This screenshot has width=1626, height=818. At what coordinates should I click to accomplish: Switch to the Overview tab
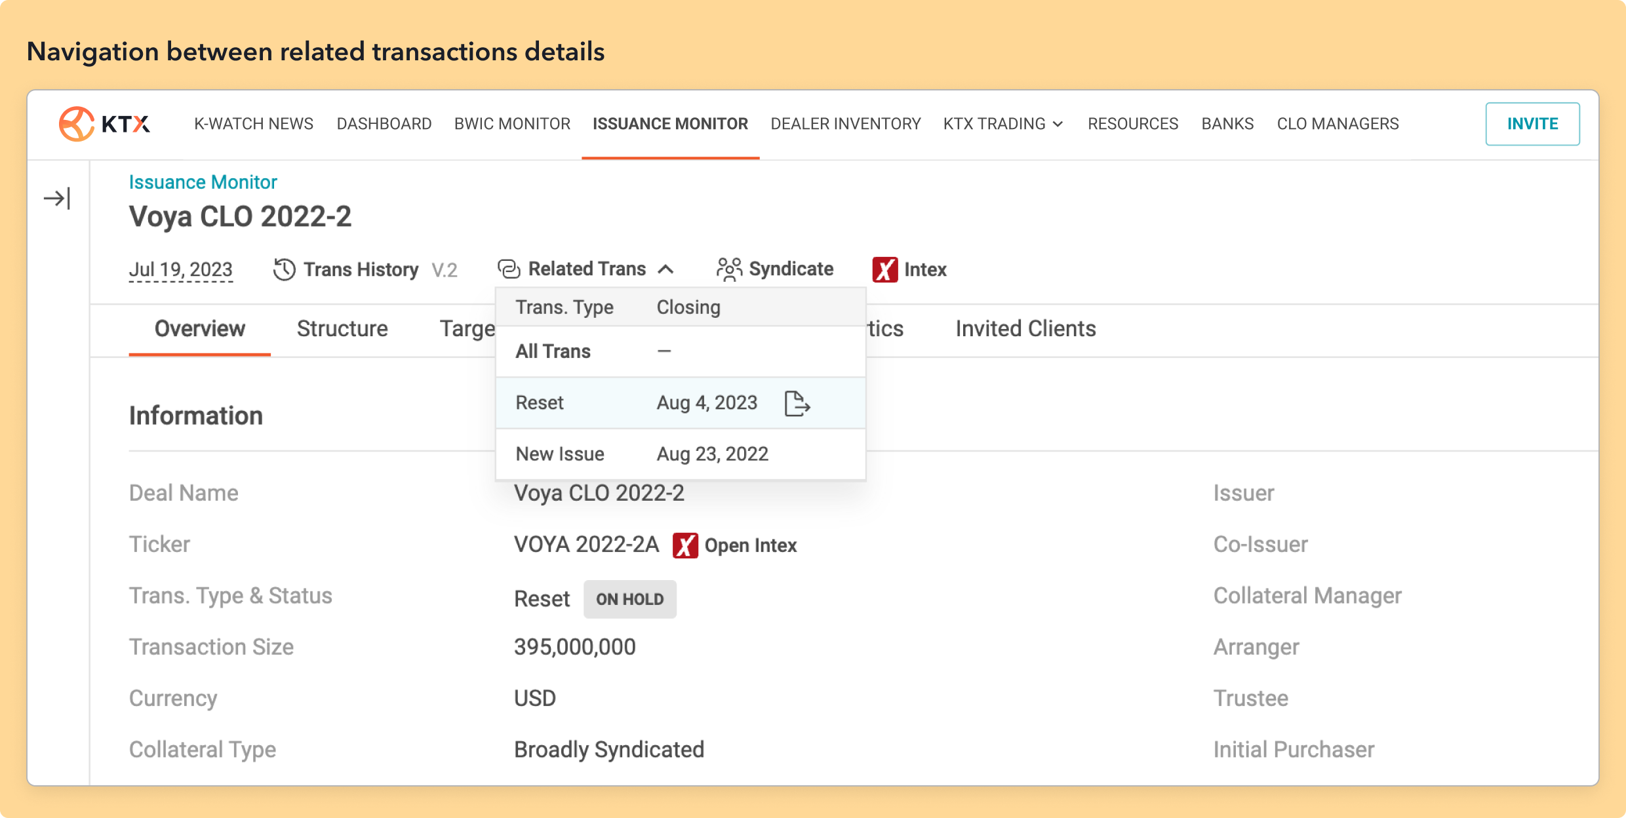pyautogui.click(x=200, y=328)
